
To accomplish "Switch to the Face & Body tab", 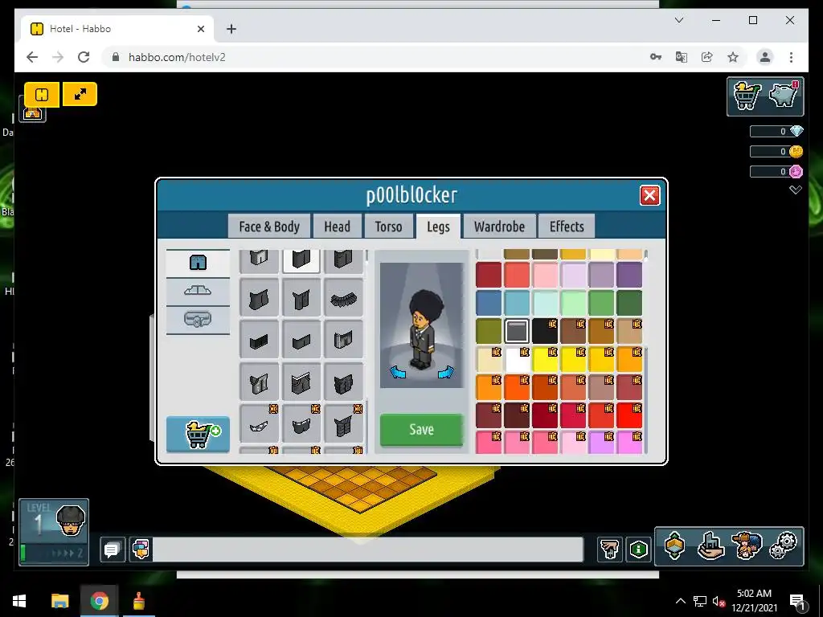I will 269,227.
